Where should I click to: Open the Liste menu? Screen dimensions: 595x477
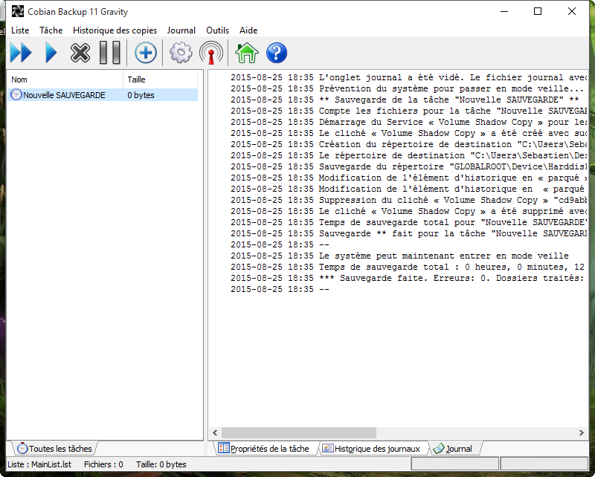(x=20, y=30)
